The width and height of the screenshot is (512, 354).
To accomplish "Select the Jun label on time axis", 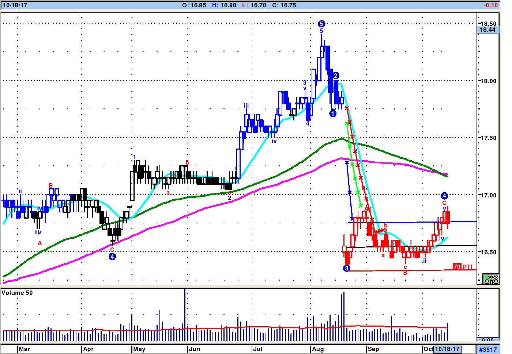I will pos(195,349).
